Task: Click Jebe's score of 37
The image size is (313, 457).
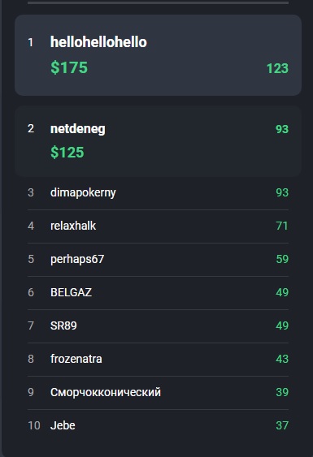Action: tap(282, 425)
